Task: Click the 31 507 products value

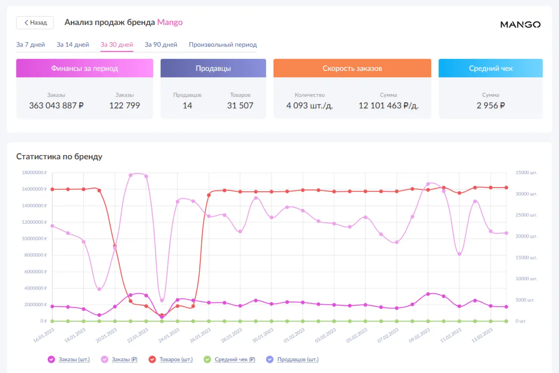Action: 240,106
